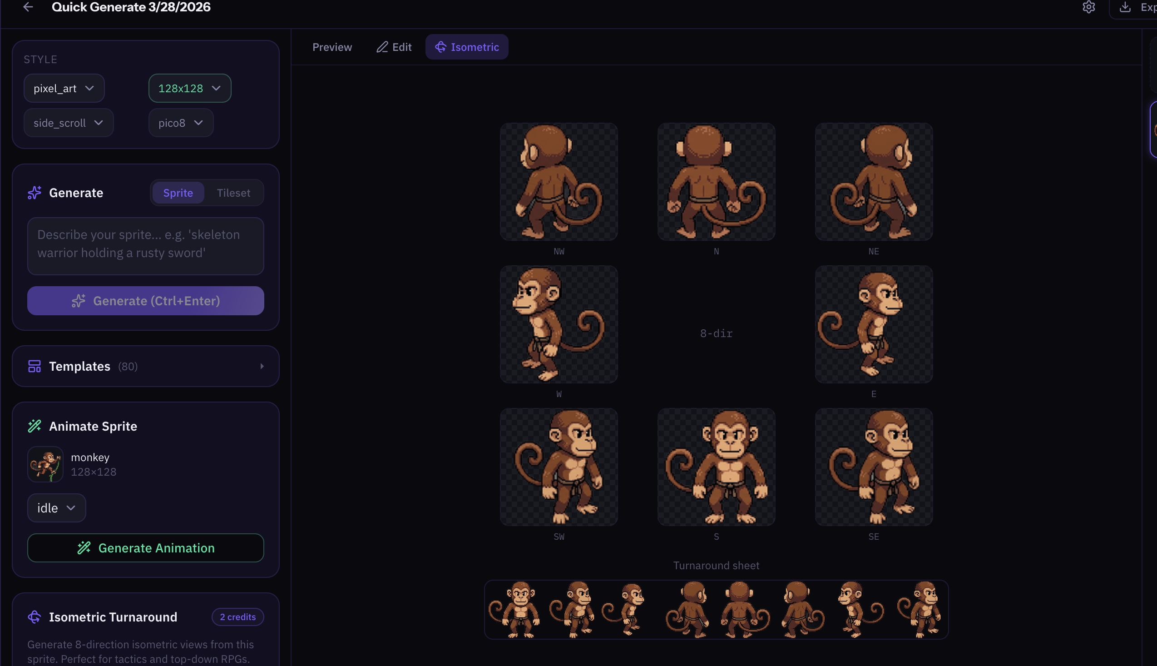This screenshot has width=1157, height=666.
Task: Click the export download icon
Action: click(1125, 7)
